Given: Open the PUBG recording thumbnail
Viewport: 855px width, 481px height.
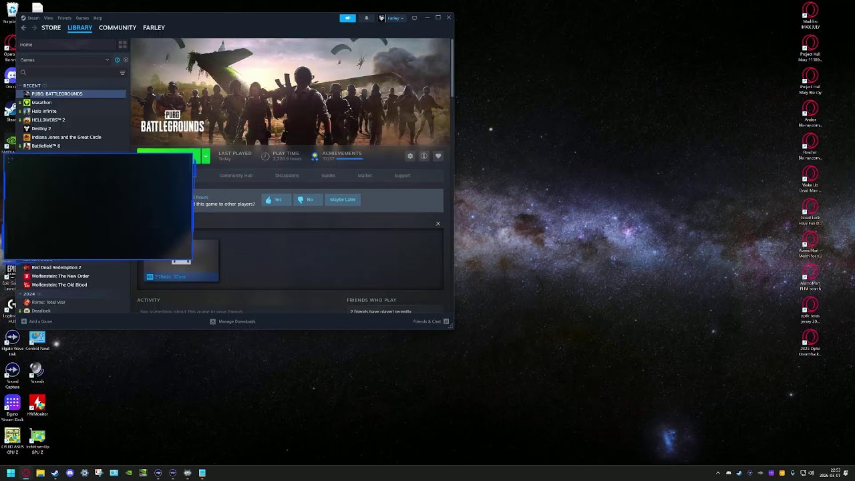Looking at the screenshot, I should point(182,261).
